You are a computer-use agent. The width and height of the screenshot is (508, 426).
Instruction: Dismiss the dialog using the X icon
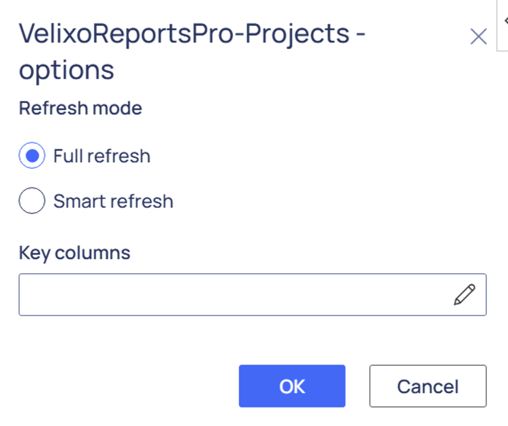[478, 37]
